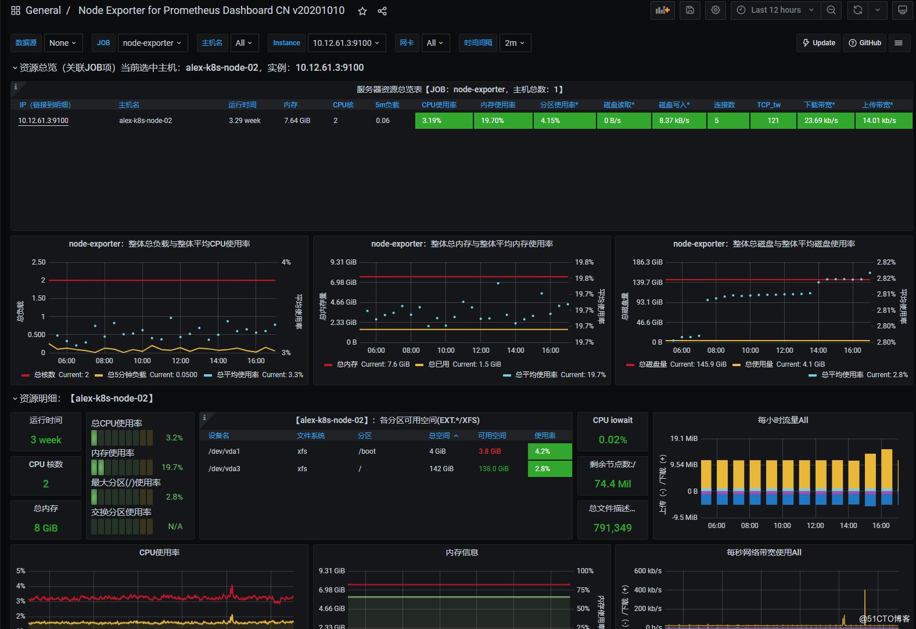Image resolution: width=916 pixels, height=629 pixels.
Task: Open the 每小时流量All panel title menu
Action: (782, 420)
